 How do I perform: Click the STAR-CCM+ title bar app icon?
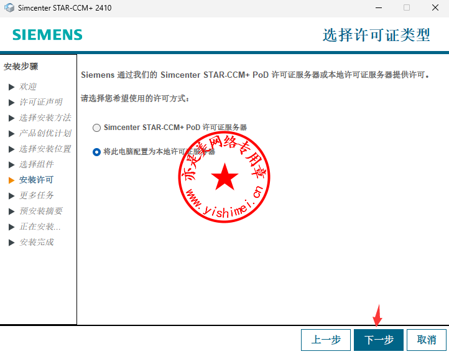click(x=9, y=7)
